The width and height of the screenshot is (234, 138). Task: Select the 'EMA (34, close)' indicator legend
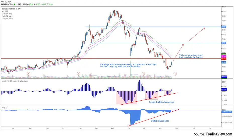8,19
